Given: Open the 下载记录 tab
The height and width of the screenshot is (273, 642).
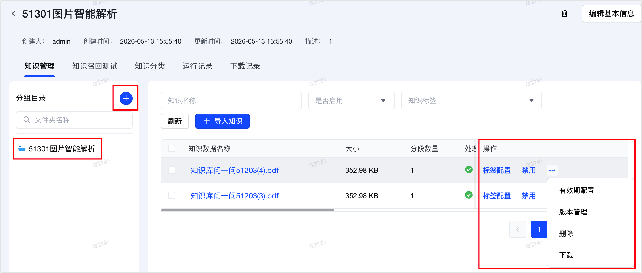Looking at the screenshot, I should click(x=245, y=66).
